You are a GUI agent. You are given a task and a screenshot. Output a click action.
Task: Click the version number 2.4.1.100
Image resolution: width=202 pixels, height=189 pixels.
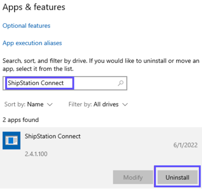click(x=36, y=154)
